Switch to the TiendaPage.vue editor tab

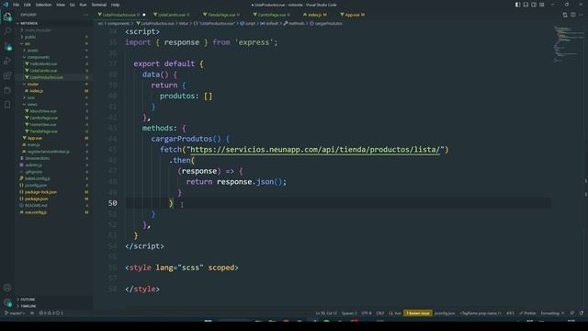pyautogui.click(x=221, y=15)
